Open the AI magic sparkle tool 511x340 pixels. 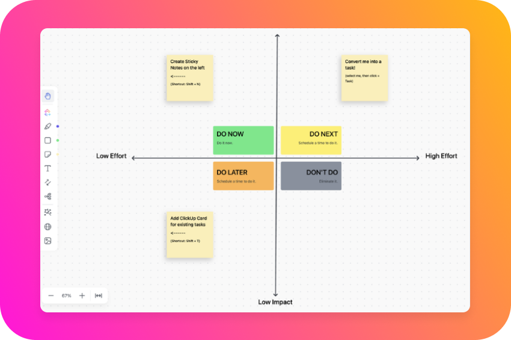click(x=47, y=212)
